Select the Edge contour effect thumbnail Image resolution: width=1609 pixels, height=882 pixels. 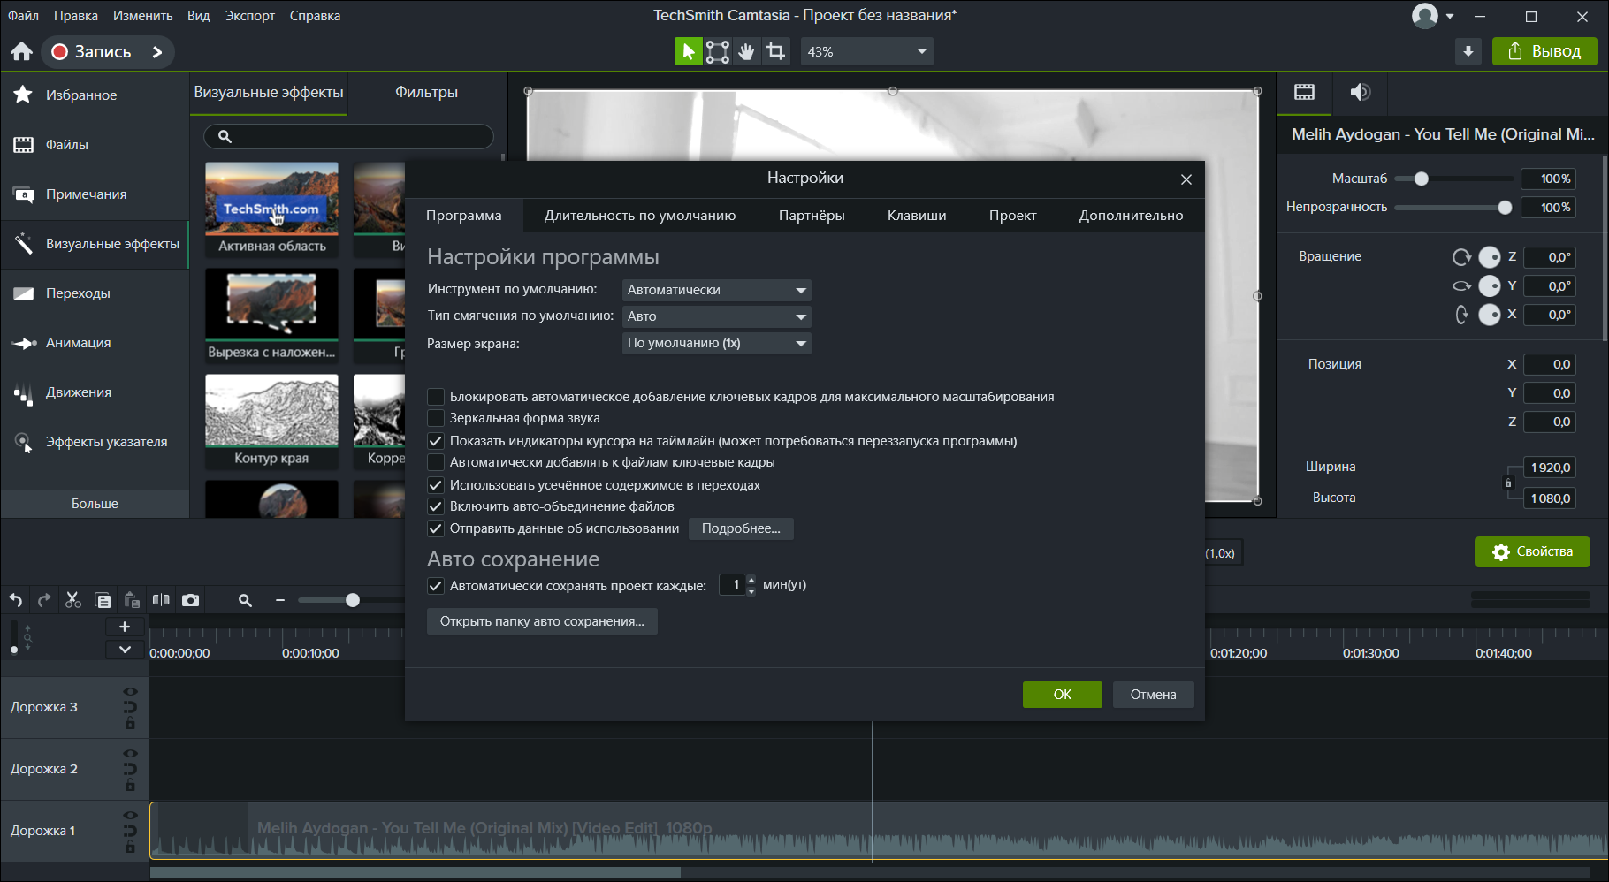pos(271,421)
